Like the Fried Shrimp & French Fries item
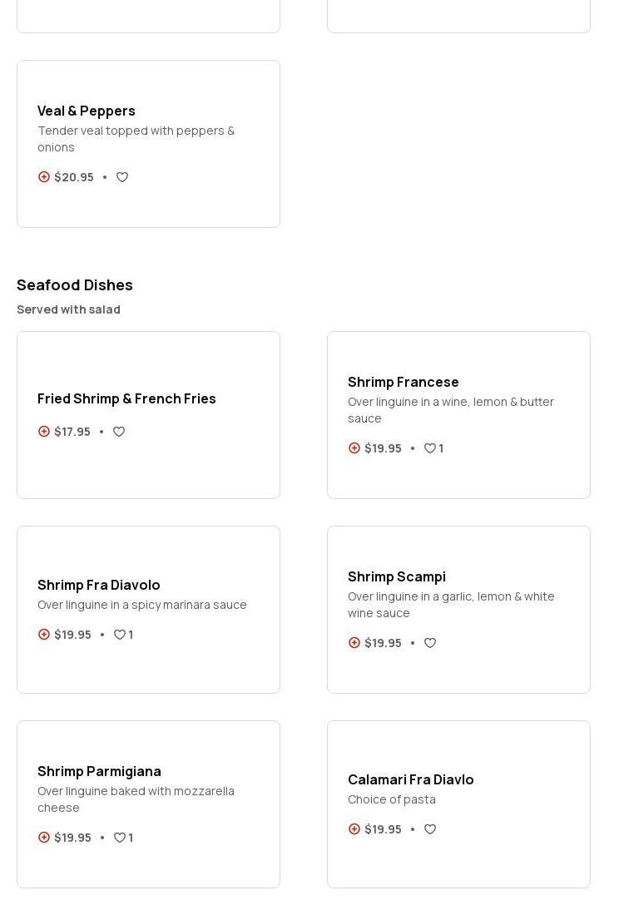Viewport: 624px width, 905px height. (x=119, y=432)
